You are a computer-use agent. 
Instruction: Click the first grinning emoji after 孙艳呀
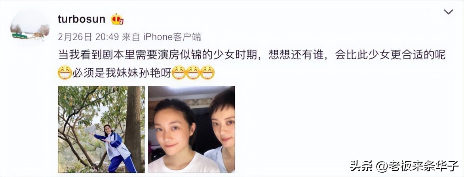[x=179, y=72]
